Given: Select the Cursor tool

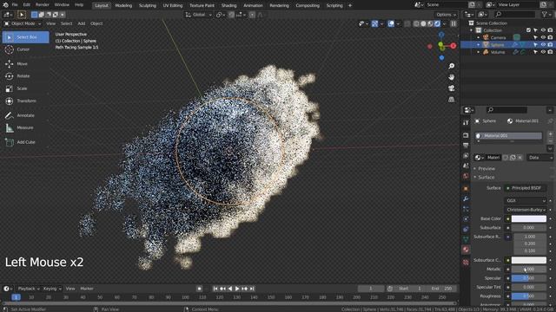Looking at the screenshot, I should [x=25, y=49].
